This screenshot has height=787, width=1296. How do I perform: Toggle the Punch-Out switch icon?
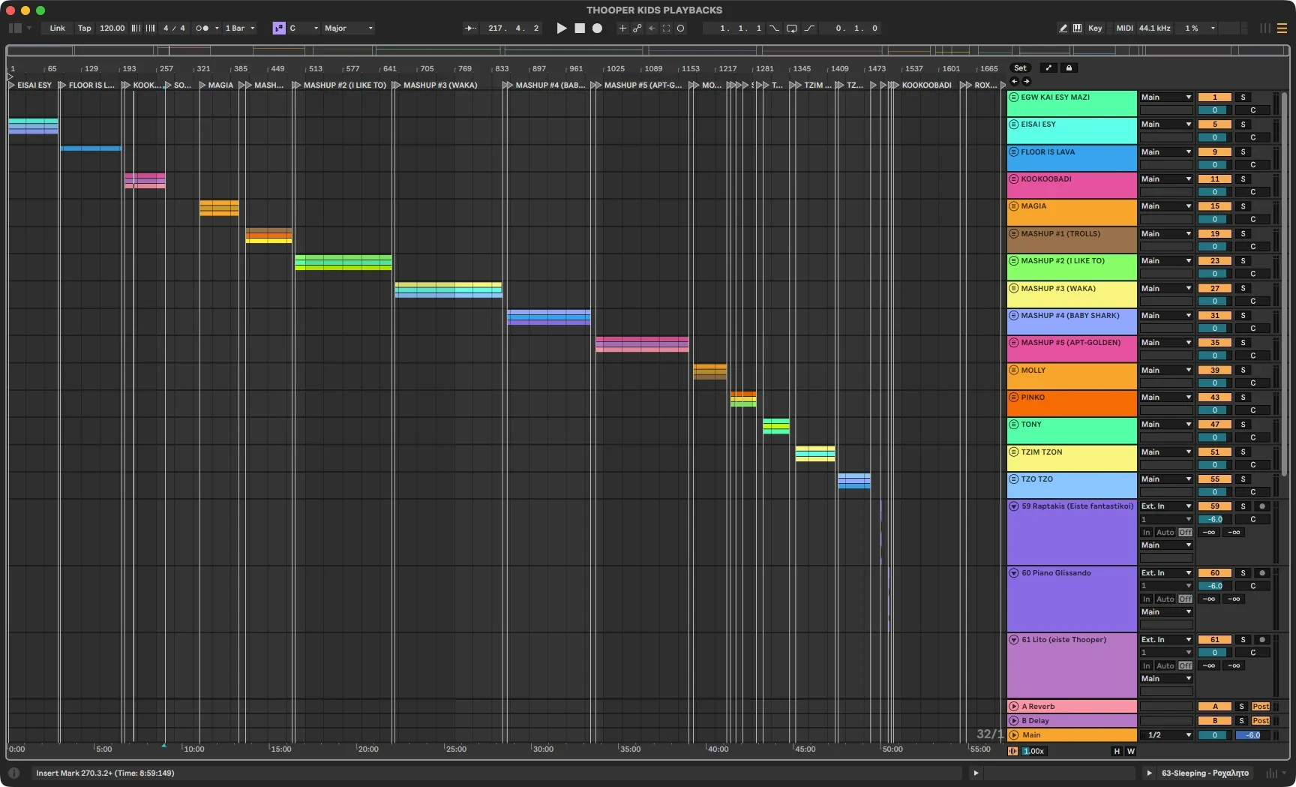point(809,29)
